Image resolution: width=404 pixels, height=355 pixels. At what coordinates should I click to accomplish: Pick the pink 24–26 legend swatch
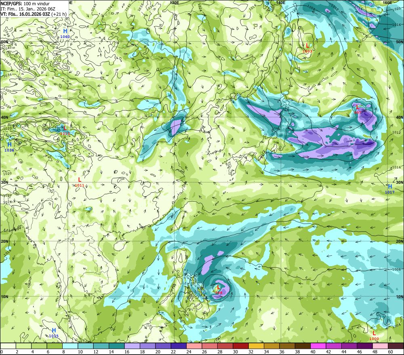[194, 346]
